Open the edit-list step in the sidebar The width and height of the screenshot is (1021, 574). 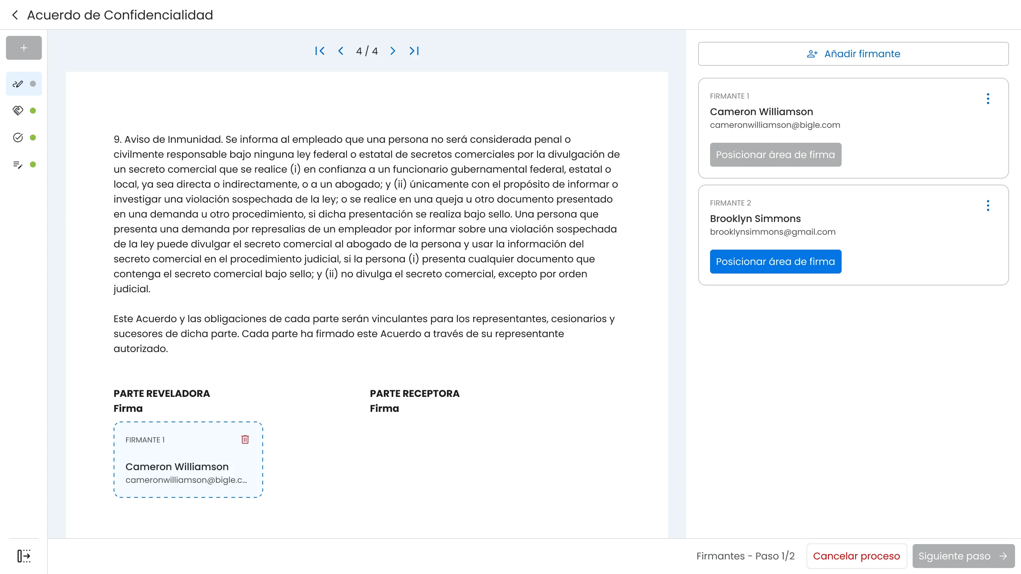[24, 164]
